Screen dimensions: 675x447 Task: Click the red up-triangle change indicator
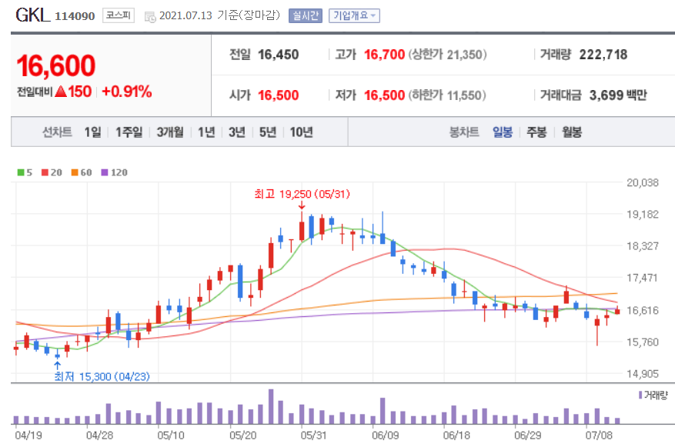point(61,92)
